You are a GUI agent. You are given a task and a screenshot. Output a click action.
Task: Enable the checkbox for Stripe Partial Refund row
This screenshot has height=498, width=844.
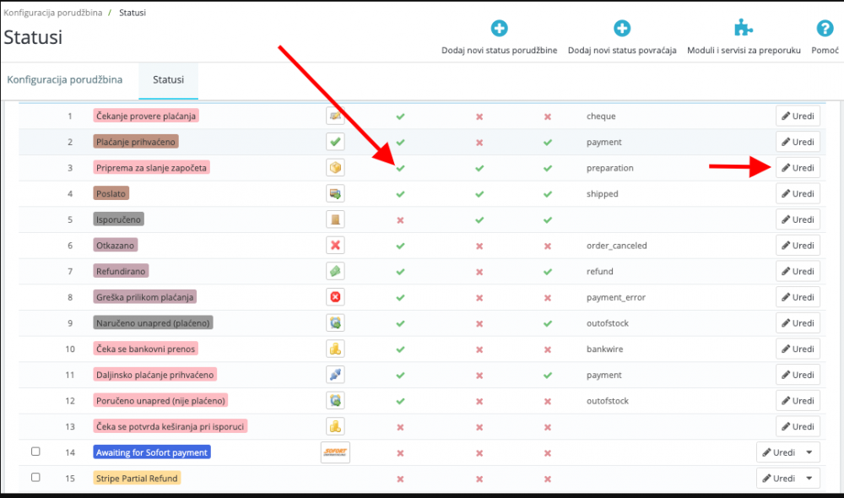(35, 478)
